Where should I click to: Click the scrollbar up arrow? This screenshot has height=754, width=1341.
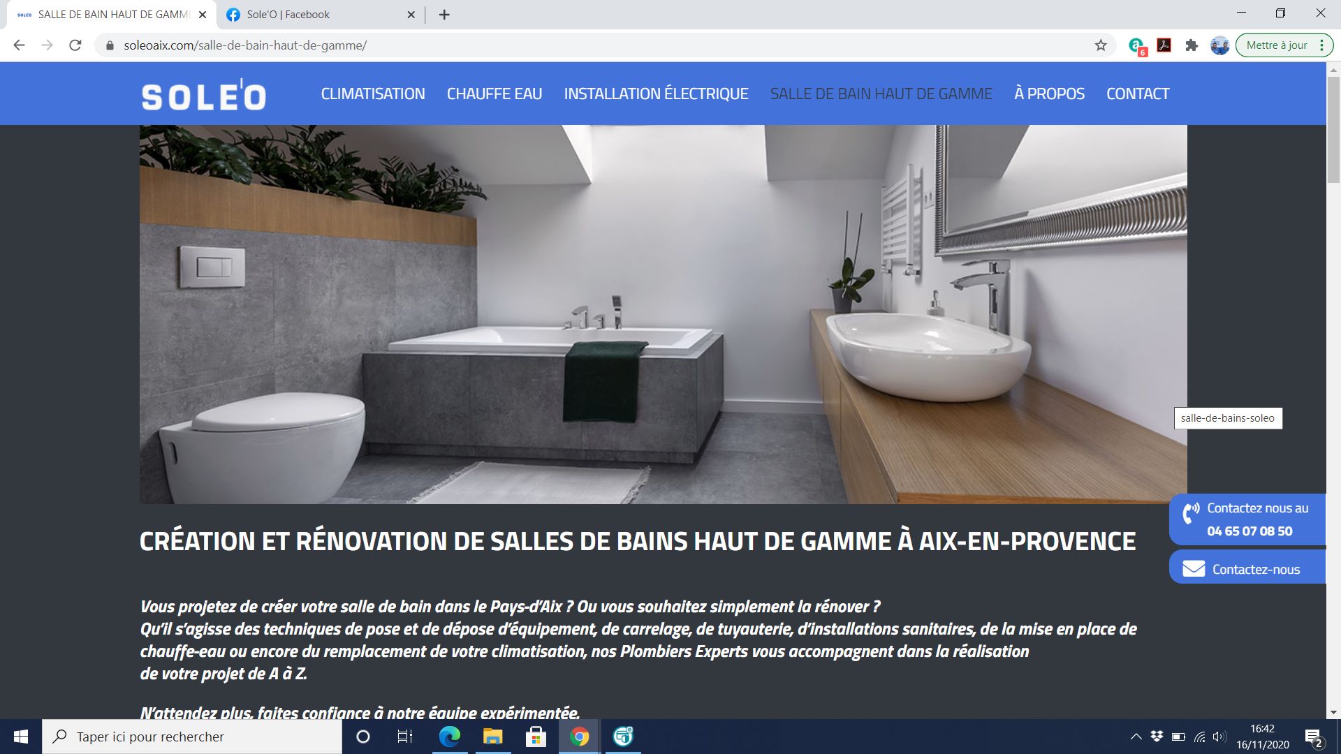[x=1333, y=70]
